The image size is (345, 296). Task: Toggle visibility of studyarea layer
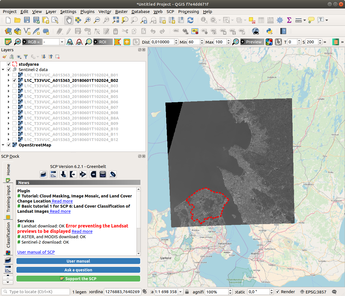point(9,64)
